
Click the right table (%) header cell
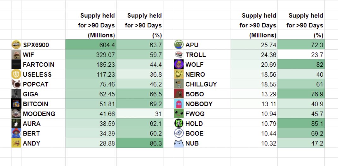301,35
